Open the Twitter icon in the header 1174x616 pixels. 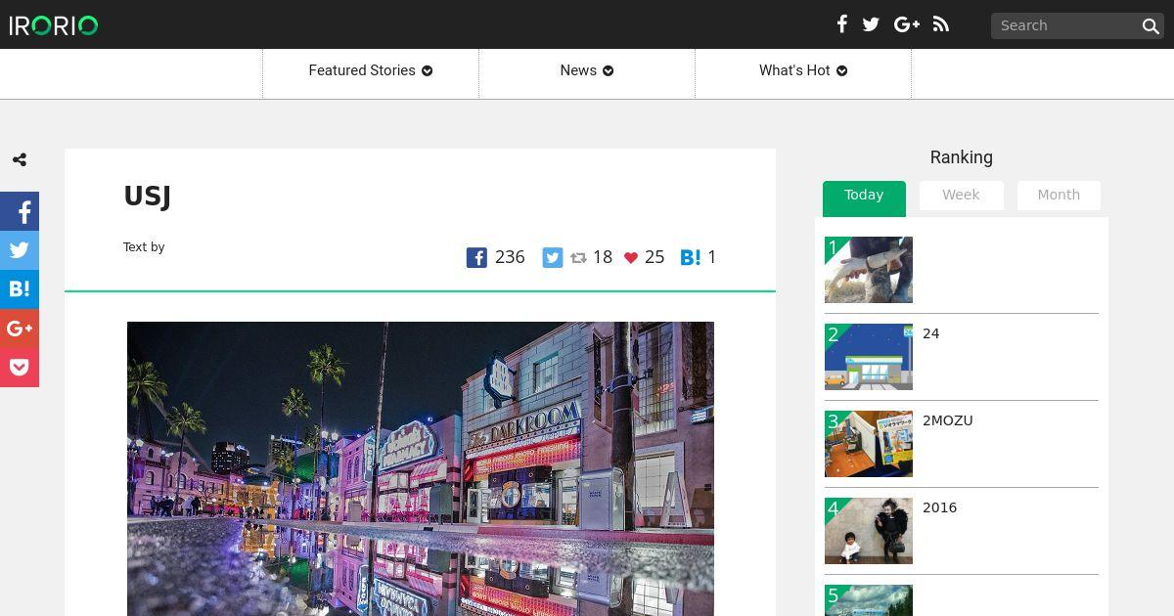871,24
